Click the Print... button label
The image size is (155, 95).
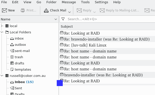(31, 10)
